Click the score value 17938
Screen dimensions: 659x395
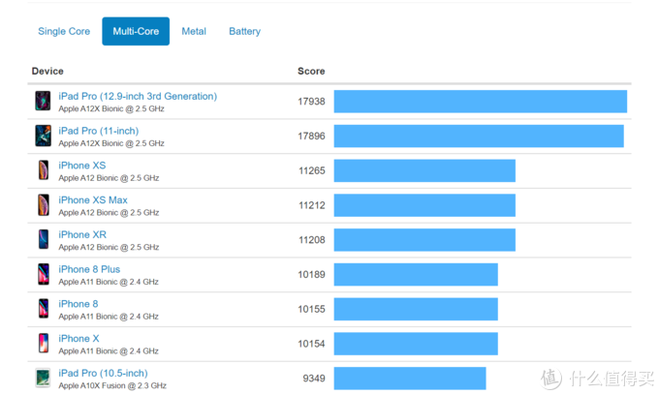point(311,102)
